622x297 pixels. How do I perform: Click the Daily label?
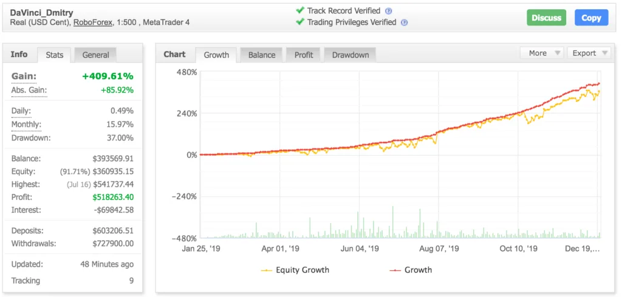21,112
